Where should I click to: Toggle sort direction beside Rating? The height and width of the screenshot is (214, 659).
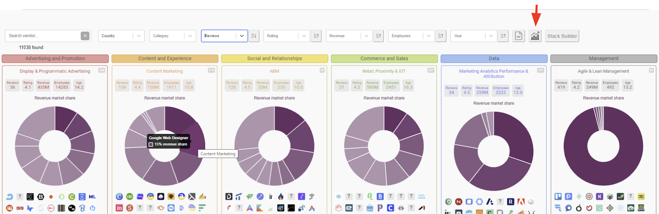pyautogui.click(x=316, y=36)
